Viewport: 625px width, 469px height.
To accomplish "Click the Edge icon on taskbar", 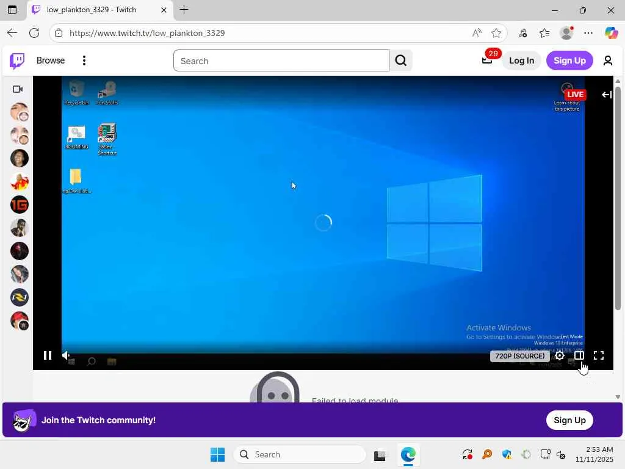I will (408, 454).
